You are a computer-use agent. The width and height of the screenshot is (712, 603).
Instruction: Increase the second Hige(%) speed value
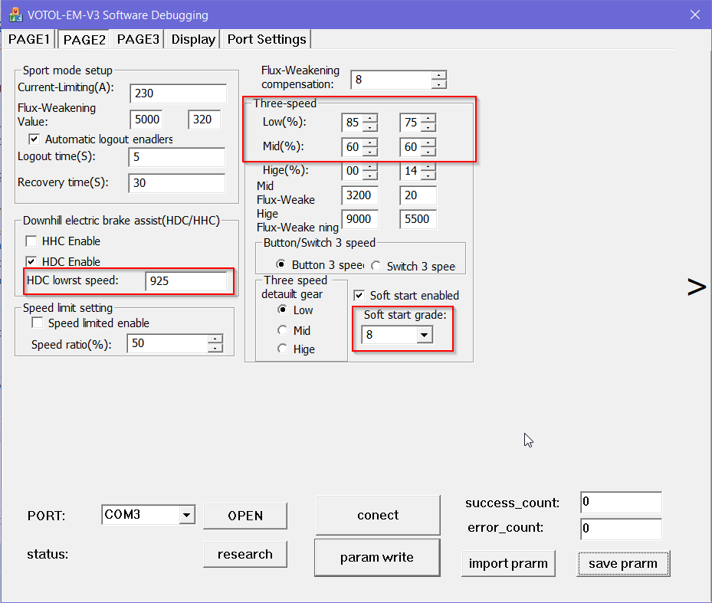(428, 167)
